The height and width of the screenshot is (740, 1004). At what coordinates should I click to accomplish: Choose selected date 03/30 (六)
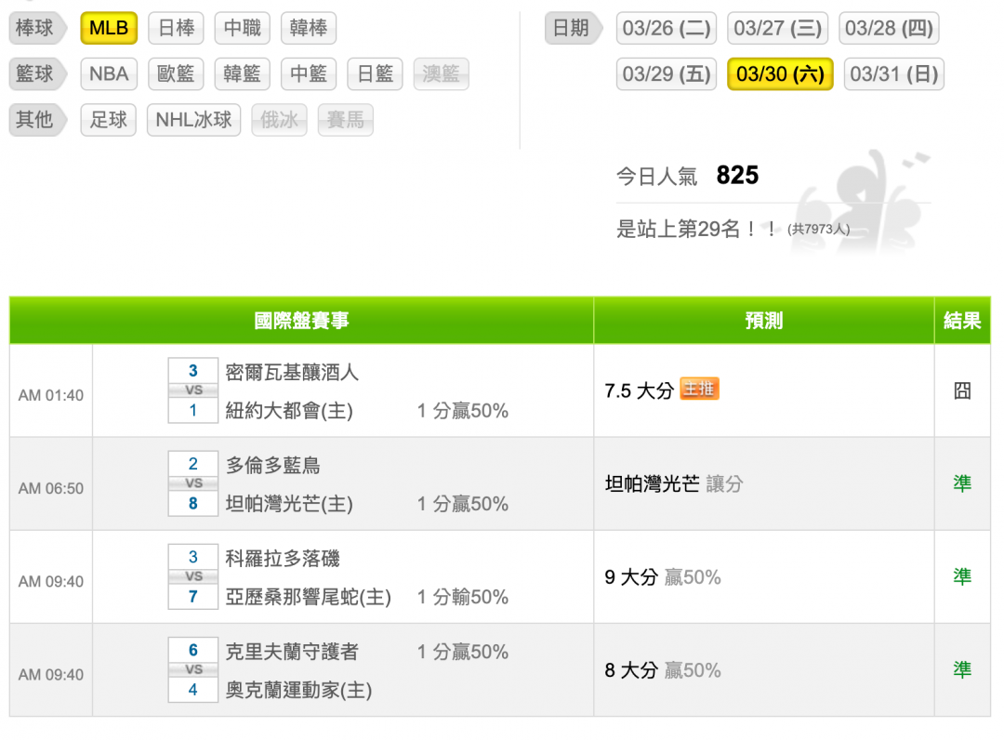pos(781,74)
